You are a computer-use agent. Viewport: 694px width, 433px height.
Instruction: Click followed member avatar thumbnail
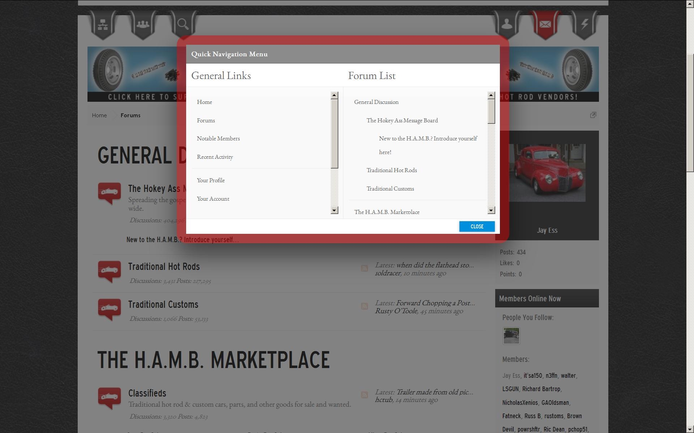(x=511, y=336)
